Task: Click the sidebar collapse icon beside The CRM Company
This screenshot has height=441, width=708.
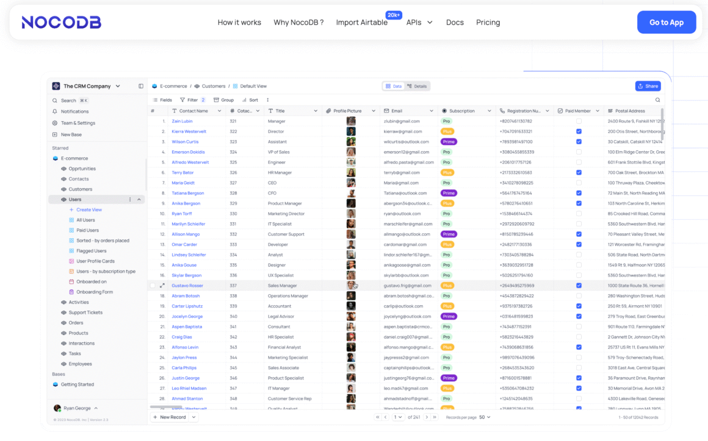Action: click(141, 86)
